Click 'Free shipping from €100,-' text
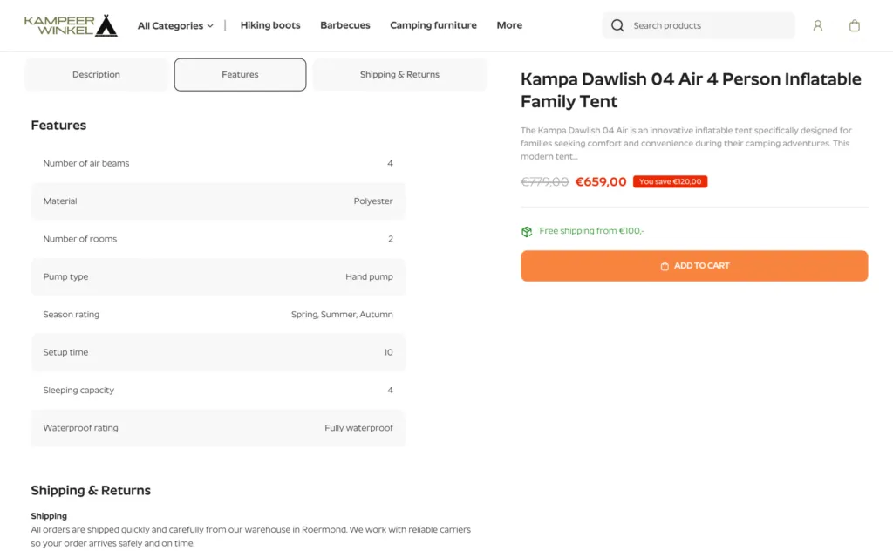Image resolution: width=893 pixels, height=558 pixels. (592, 230)
